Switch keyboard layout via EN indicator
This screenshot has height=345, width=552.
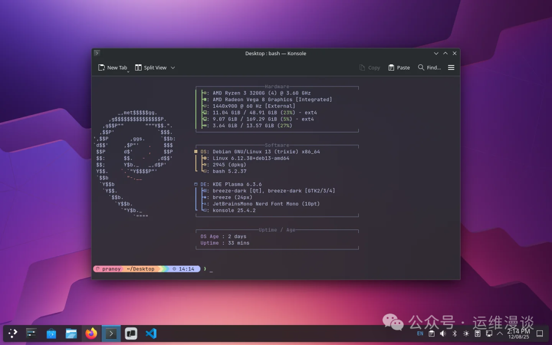pos(420,334)
